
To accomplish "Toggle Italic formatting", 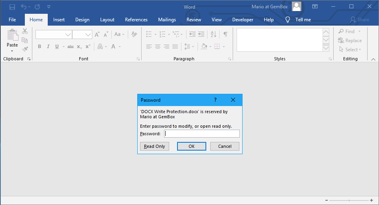I will (x=48, y=47).
